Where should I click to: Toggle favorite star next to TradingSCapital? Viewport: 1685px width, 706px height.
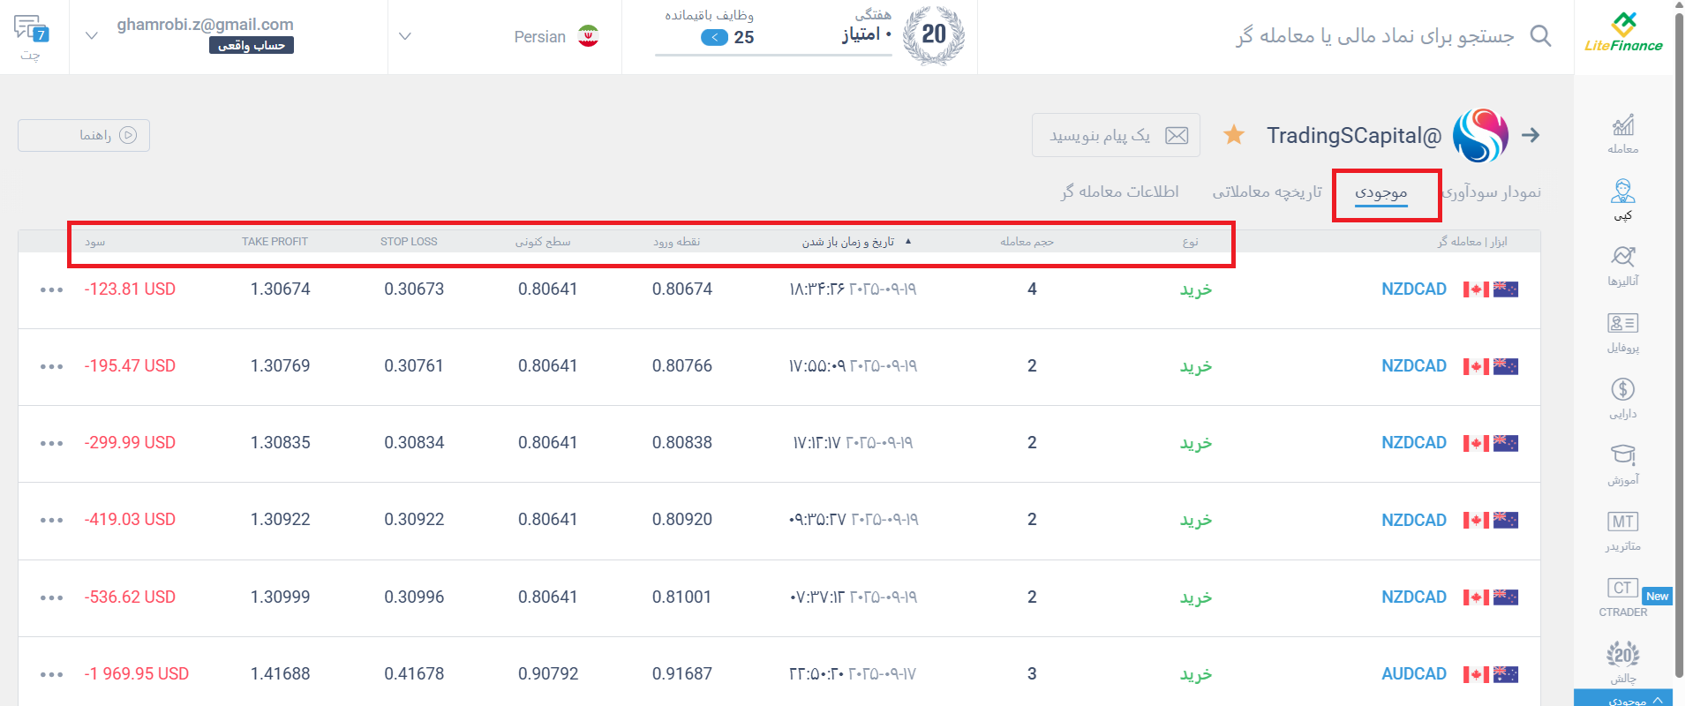pyautogui.click(x=1233, y=135)
